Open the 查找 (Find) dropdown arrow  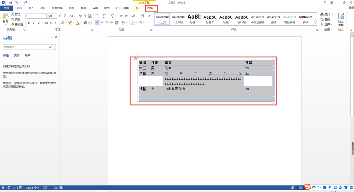[332, 14]
